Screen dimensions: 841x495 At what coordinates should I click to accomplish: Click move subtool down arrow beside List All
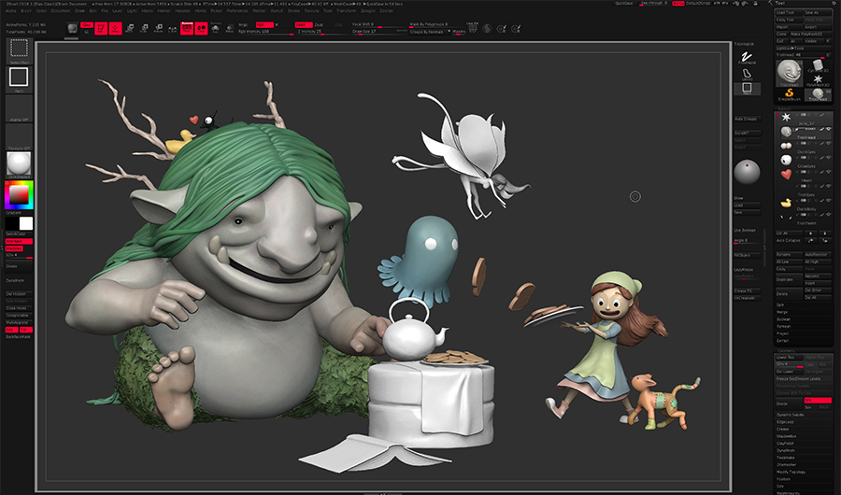point(825,233)
